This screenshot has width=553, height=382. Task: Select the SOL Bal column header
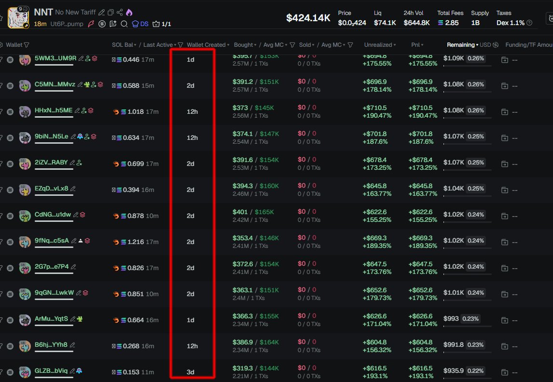pyautogui.click(x=124, y=45)
